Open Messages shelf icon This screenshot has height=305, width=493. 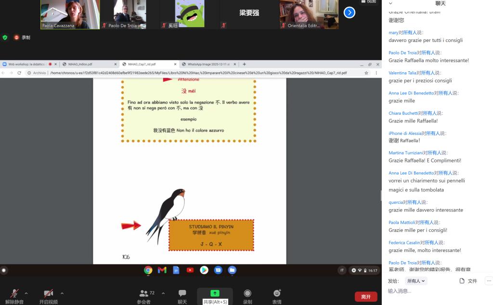218,270
